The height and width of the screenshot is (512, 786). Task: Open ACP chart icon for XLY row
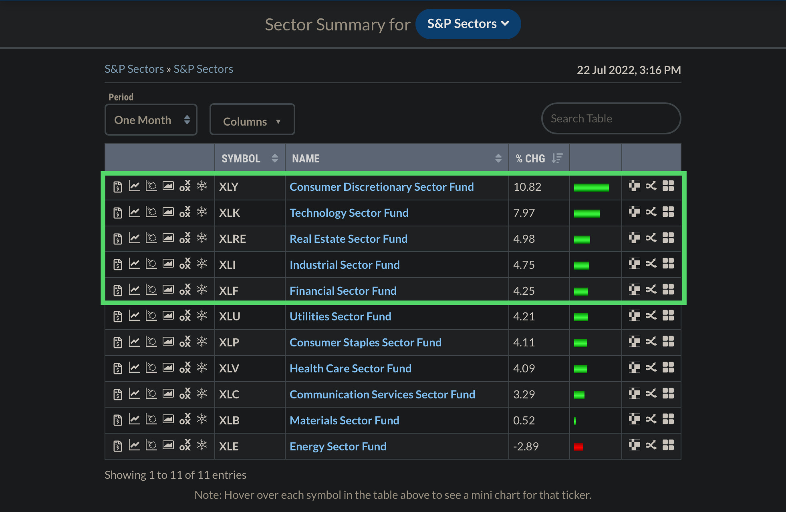(x=151, y=186)
